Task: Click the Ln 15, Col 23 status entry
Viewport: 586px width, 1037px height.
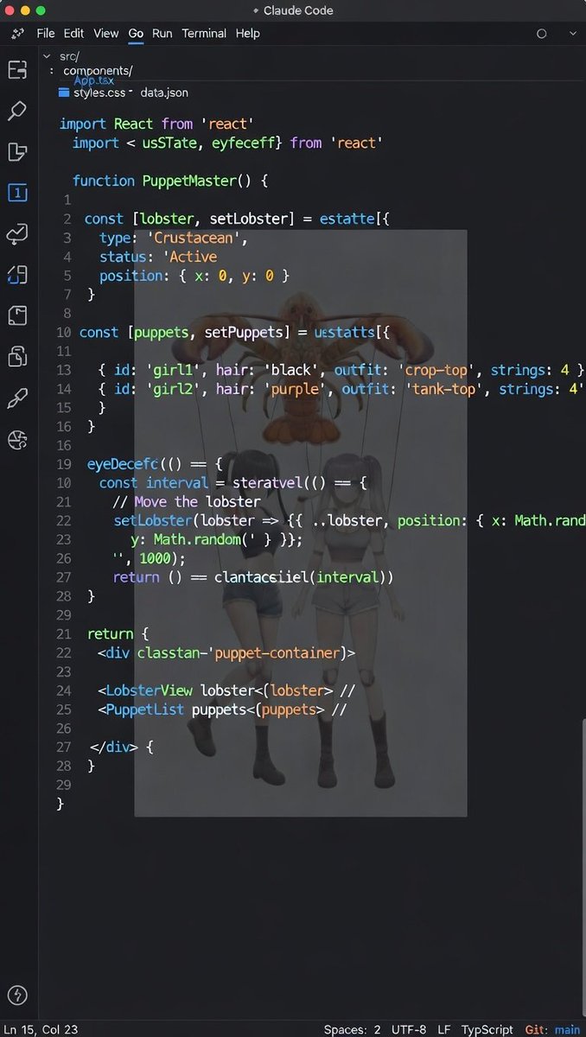Action: pos(40,1030)
